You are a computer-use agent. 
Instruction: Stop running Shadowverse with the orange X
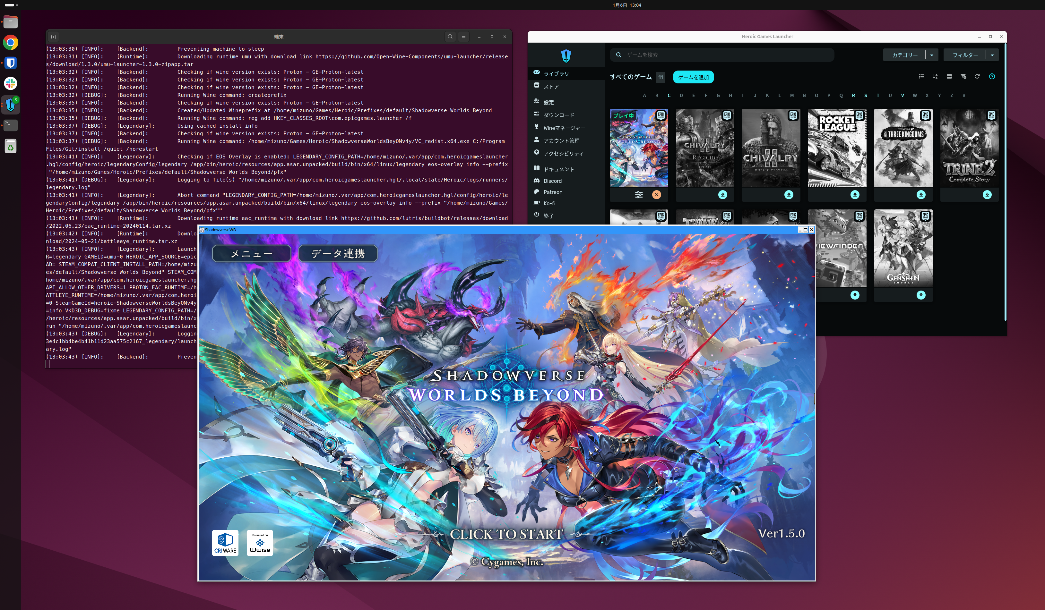(656, 194)
